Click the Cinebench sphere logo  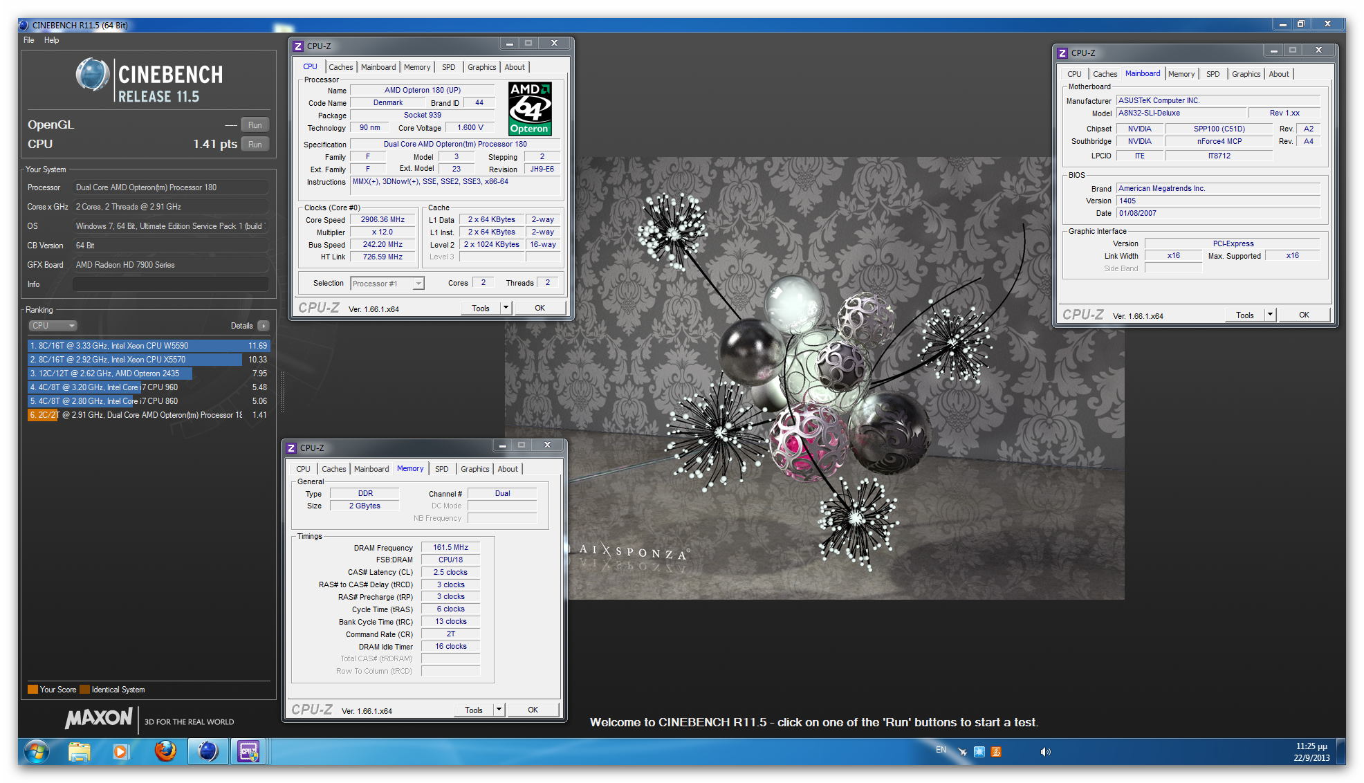click(92, 75)
